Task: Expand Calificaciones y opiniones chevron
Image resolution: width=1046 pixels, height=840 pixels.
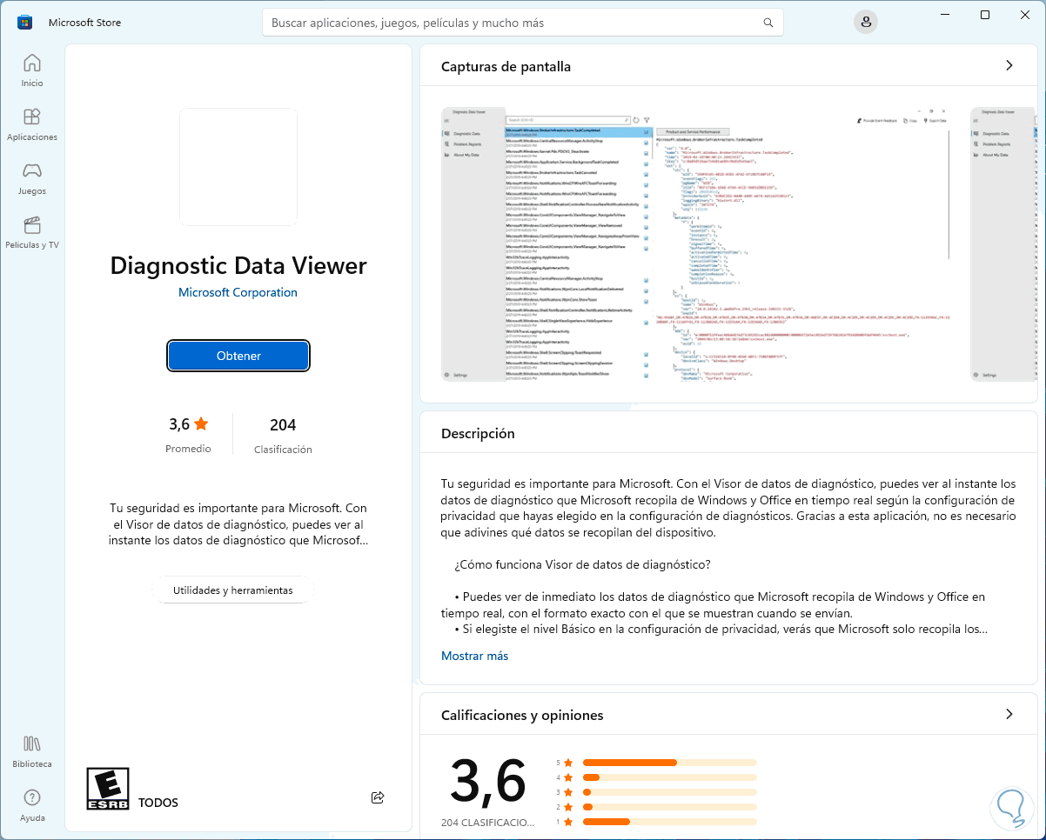Action: tap(1009, 714)
